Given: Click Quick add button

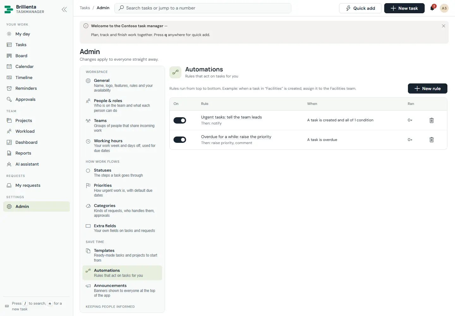Looking at the screenshot, I should click(360, 8).
